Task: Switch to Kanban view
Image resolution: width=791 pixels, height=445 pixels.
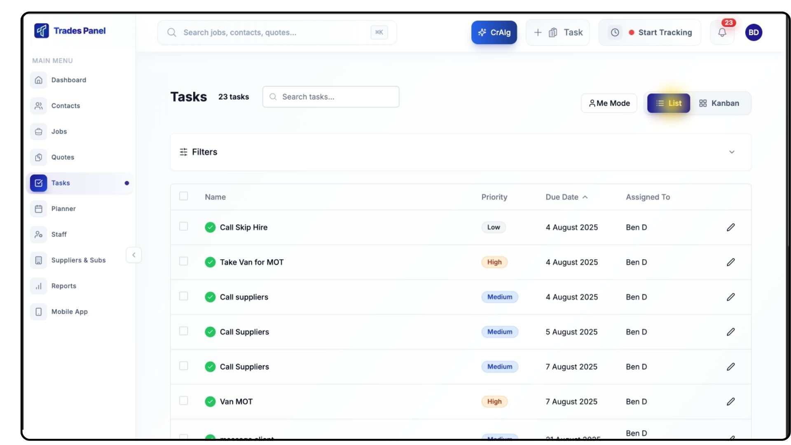Action: [719, 103]
